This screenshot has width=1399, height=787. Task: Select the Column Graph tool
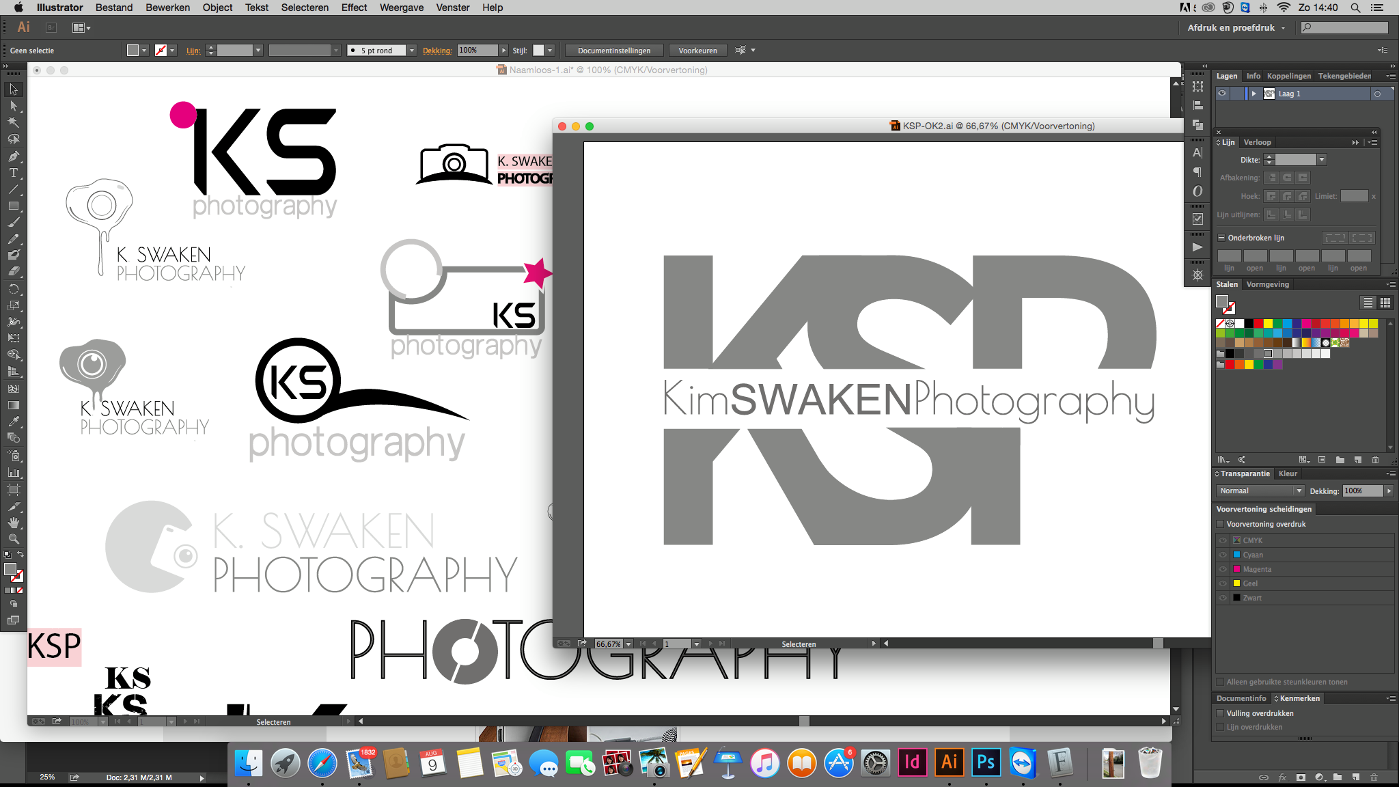[13, 472]
